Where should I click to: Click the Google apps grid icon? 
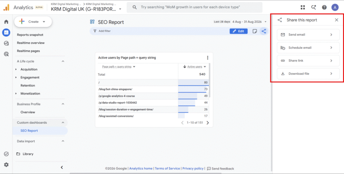click(x=303, y=8)
